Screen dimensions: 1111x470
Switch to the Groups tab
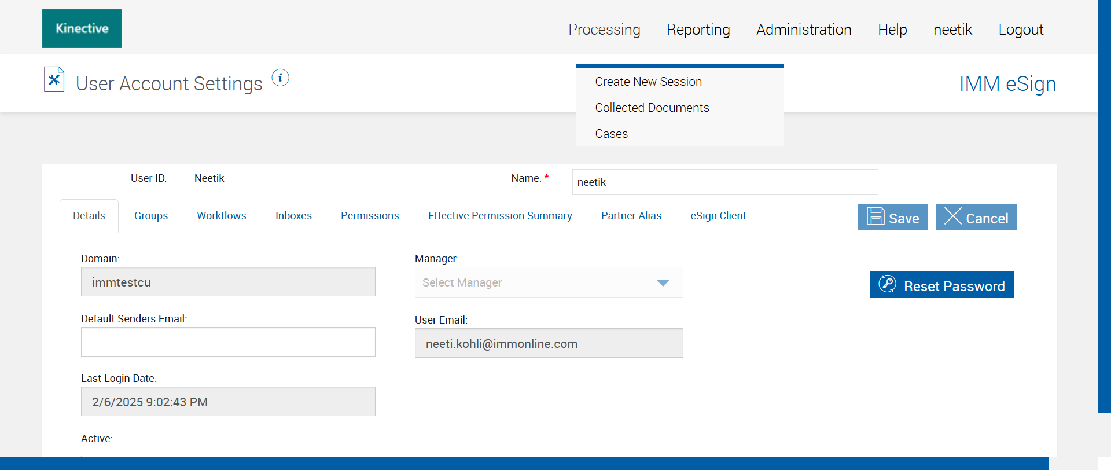point(151,216)
